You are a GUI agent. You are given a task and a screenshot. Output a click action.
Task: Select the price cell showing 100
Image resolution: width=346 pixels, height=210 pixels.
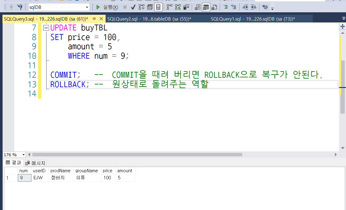click(108, 178)
